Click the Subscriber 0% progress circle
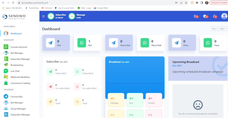Viewport: 228px width, 118px height. (x=51, y=16)
